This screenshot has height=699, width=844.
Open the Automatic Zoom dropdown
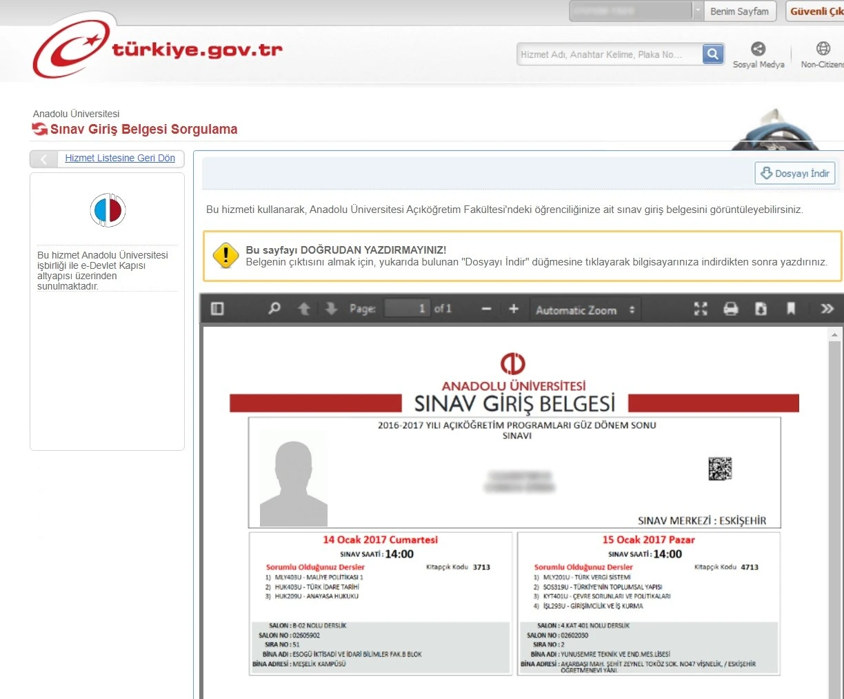coord(585,310)
